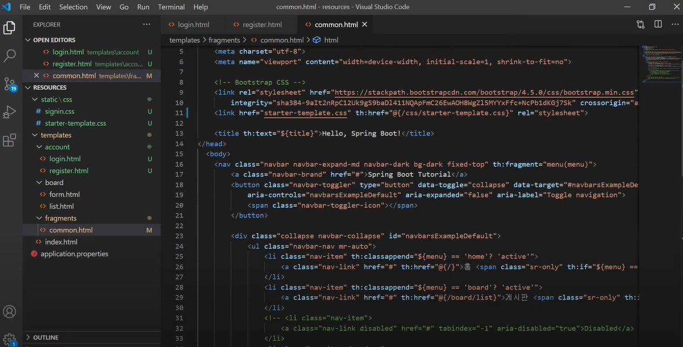The width and height of the screenshot is (683, 347).
Task: Open the Run and Debug view
Action: point(10,112)
